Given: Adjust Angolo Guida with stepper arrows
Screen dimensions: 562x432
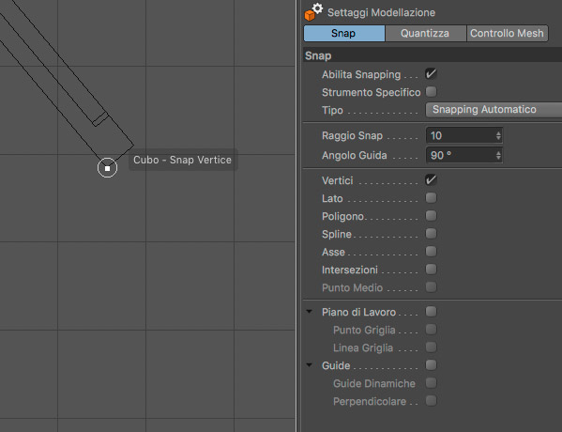Looking at the screenshot, I should click(498, 155).
